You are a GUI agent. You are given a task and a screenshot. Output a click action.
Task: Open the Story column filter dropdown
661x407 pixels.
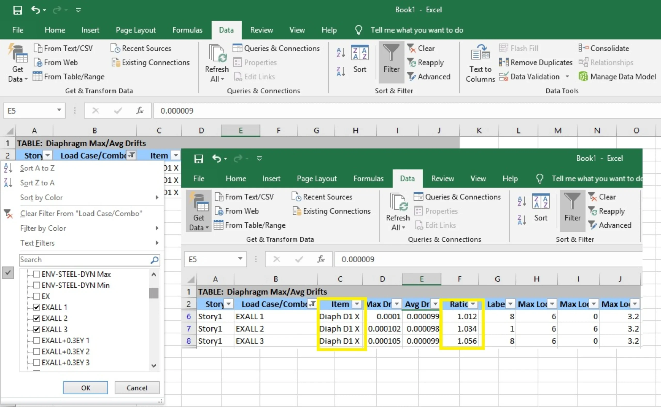[x=48, y=155]
